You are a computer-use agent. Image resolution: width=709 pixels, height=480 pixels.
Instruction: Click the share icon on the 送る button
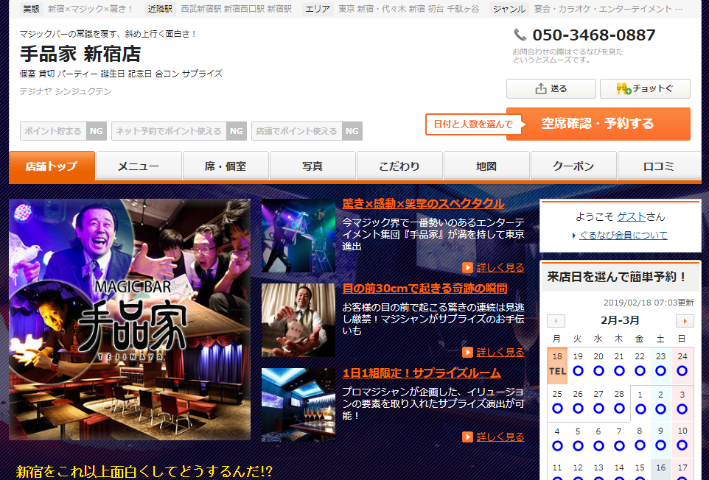coord(541,89)
